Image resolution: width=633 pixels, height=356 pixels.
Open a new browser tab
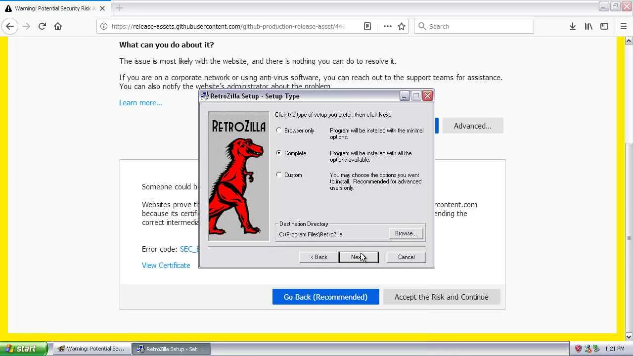[x=119, y=8]
